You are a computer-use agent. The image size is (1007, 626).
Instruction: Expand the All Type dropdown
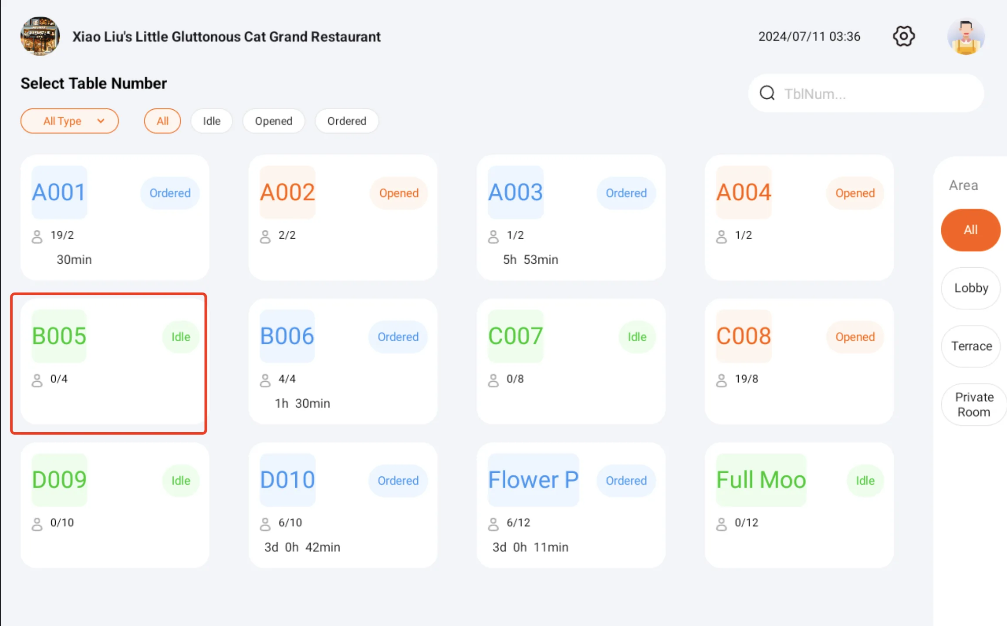70,121
